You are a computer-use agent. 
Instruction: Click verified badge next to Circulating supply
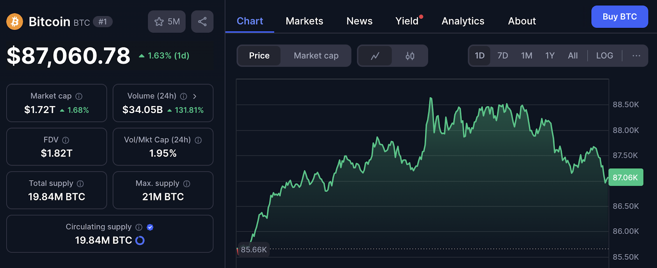[150, 227]
